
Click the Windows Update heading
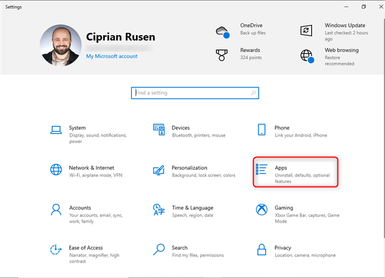(345, 26)
